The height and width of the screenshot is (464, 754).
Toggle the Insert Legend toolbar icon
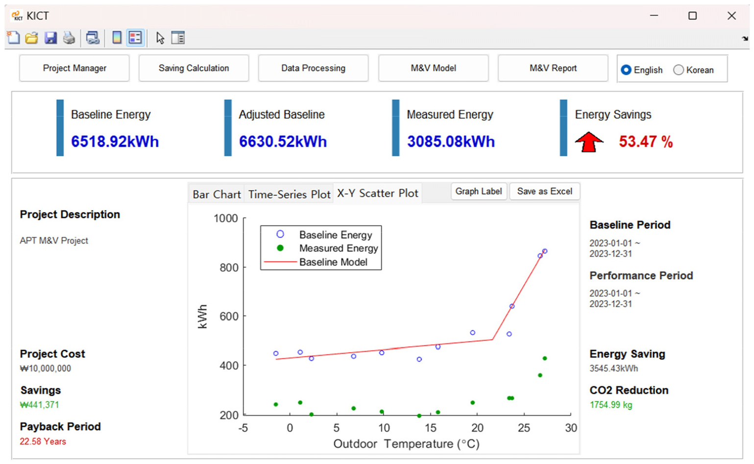click(135, 38)
